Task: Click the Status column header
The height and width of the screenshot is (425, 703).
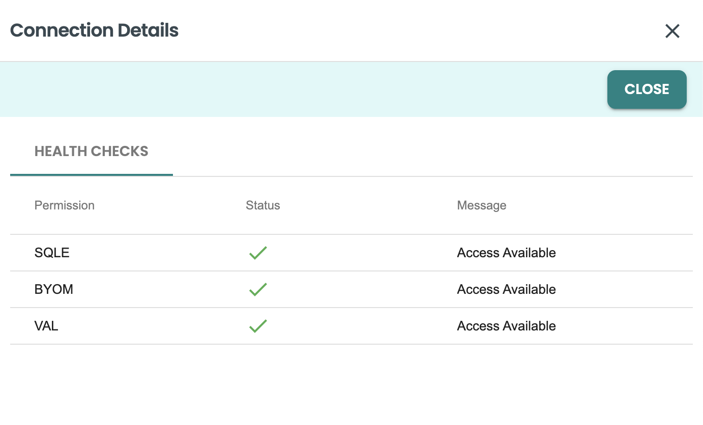Action: tap(263, 205)
